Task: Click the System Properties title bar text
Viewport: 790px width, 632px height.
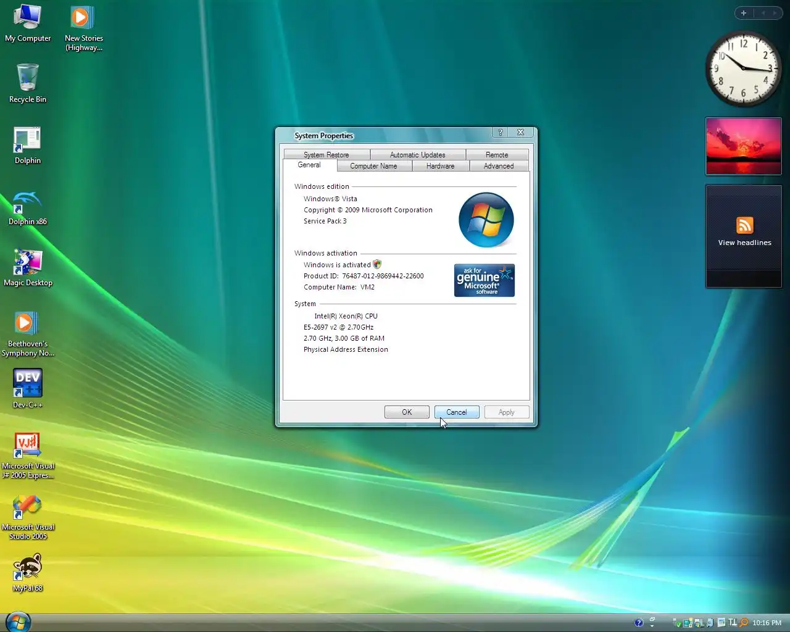Action: 324,136
